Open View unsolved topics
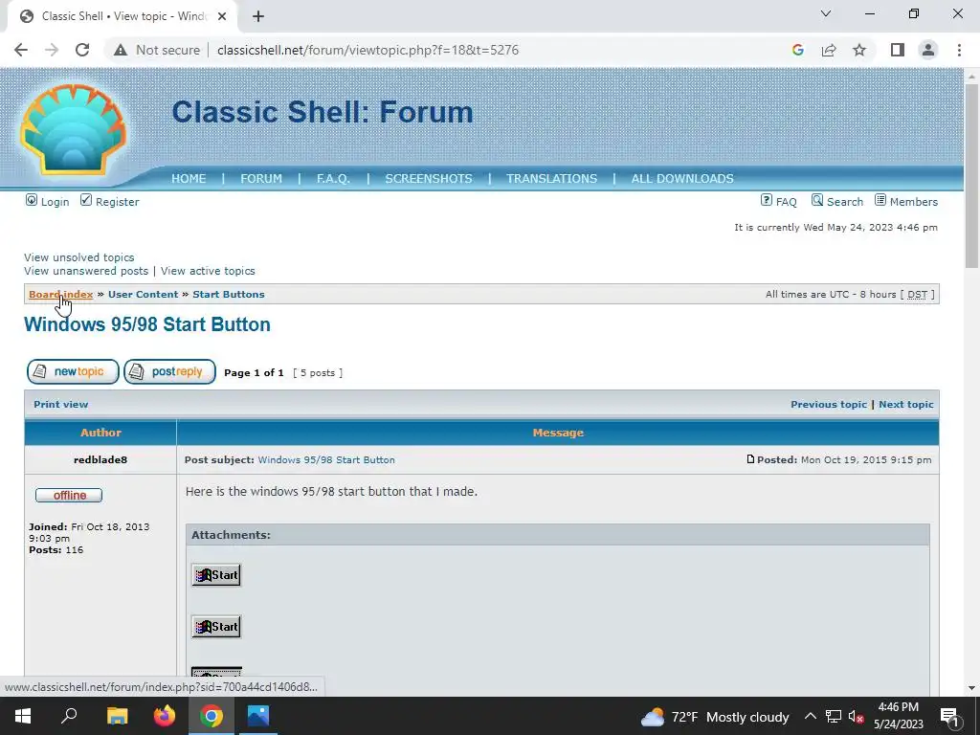The image size is (980, 735). click(79, 257)
